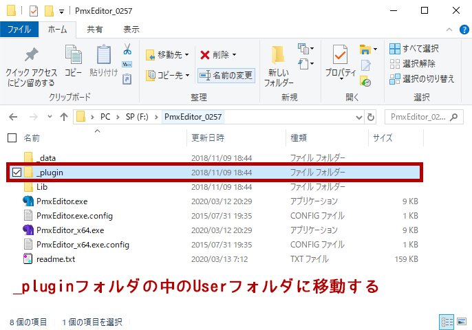Viewport: 472px width, 330px height.
Task: Switch to the Home (ホーム) tab
Action: (x=58, y=30)
